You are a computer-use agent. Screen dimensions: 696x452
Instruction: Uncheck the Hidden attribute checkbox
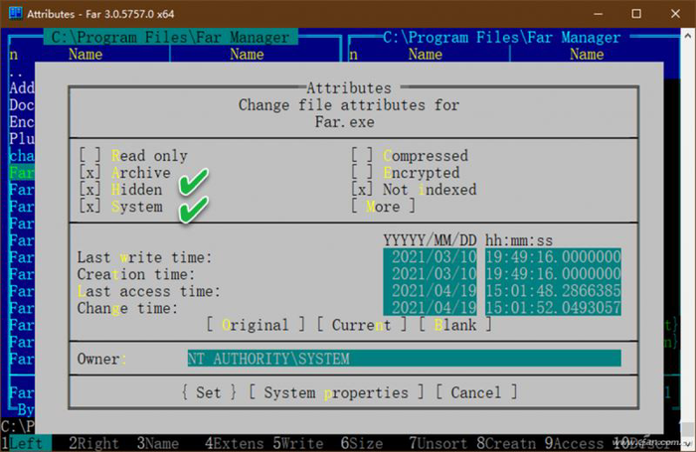point(90,189)
